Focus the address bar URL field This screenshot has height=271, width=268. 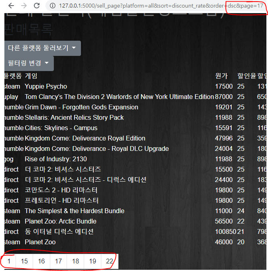coord(161,6)
